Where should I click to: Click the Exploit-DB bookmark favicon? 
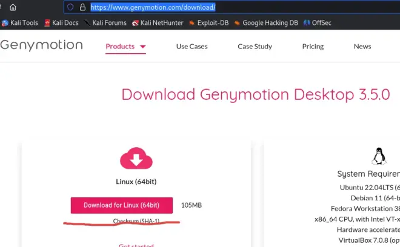coord(192,23)
